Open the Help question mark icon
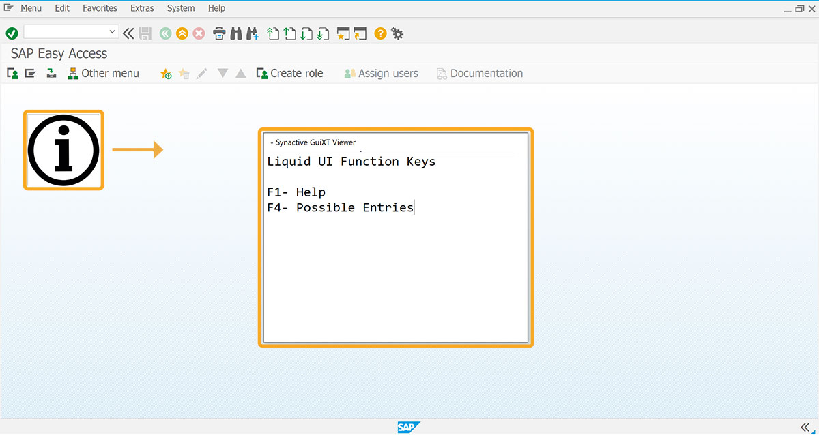Image resolution: width=819 pixels, height=435 pixels. 380,33
